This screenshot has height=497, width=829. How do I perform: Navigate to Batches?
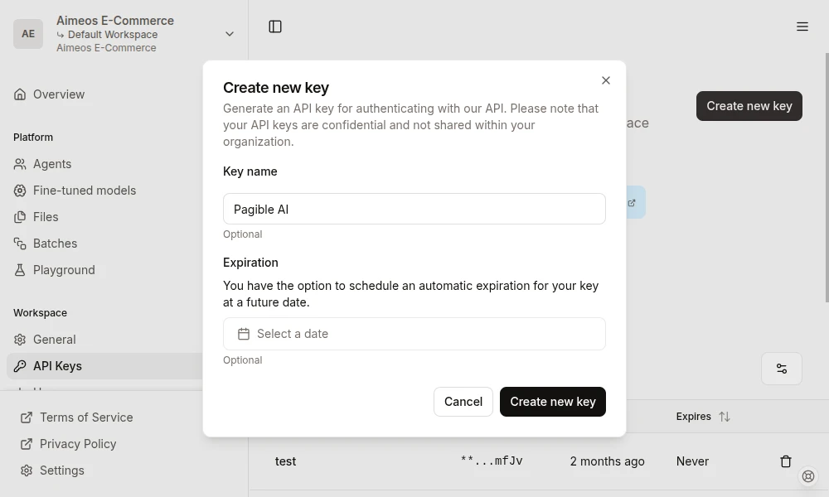click(55, 244)
